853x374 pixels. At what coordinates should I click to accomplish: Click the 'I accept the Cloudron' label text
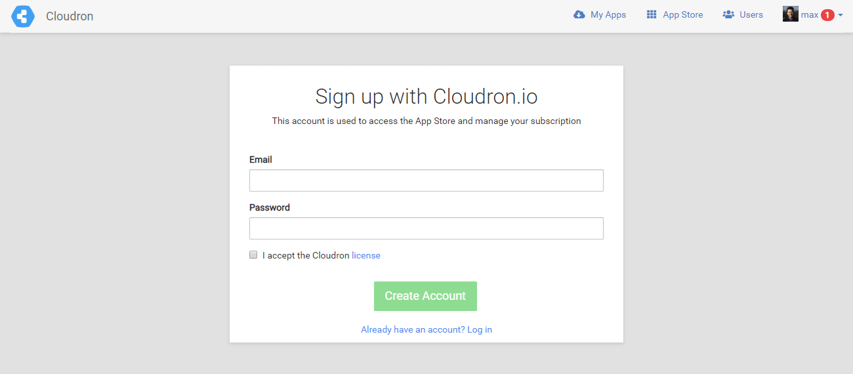(306, 255)
